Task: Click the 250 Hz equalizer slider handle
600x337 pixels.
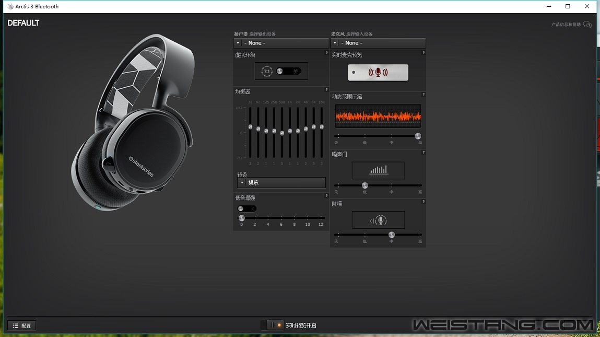Action: (x=274, y=131)
